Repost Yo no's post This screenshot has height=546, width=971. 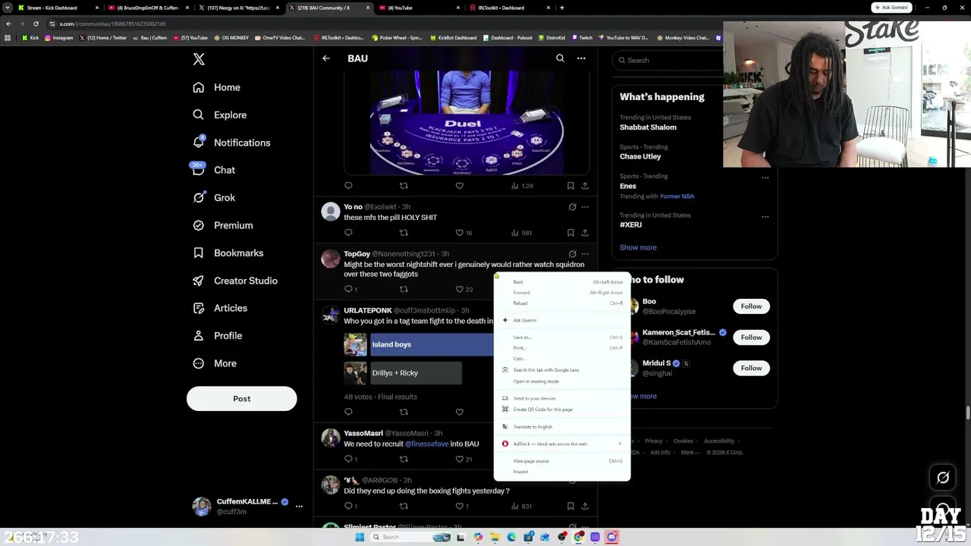[x=404, y=233]
